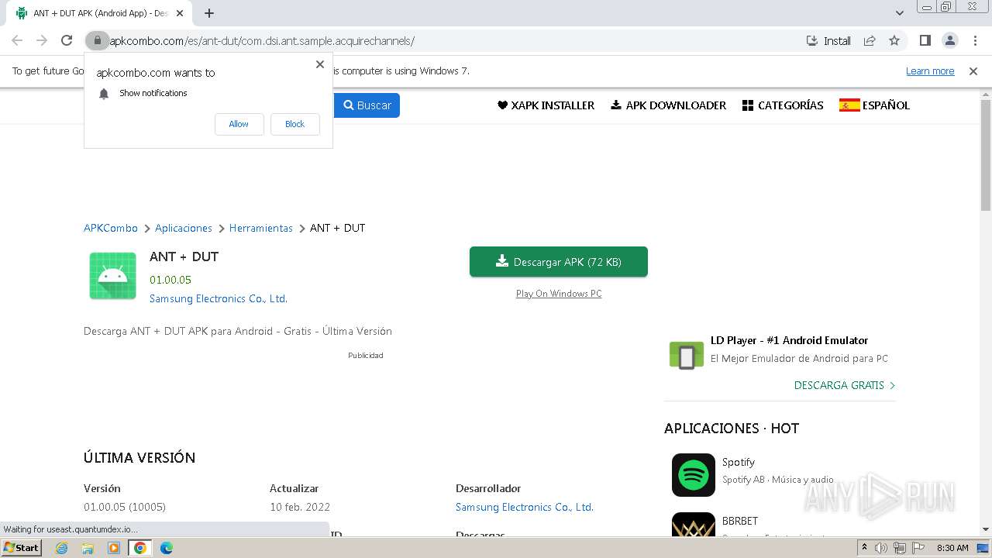Screen dimensions: 992x558
Task: Open APK DOWNLOADER menu item
Action: coord(668,105)
